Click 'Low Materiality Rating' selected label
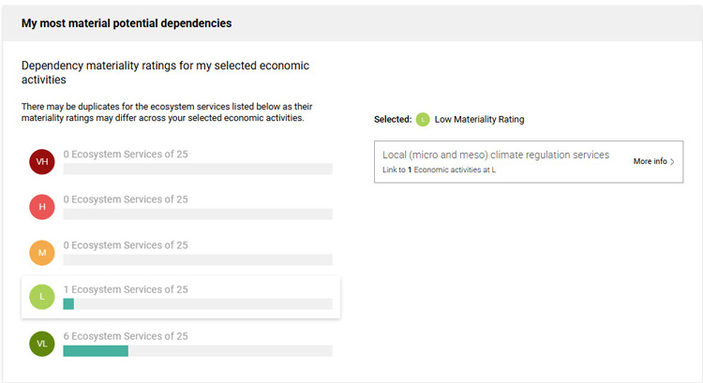The width and height of the screenshot is (703, 383). click(x=479, y=119)
